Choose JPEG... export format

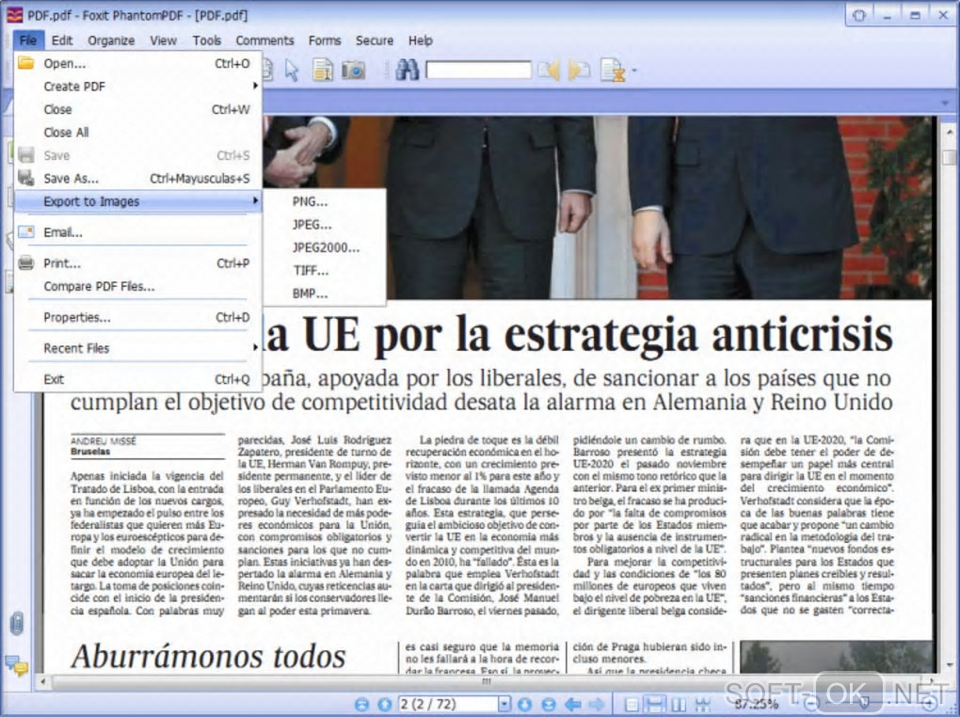tap(325, 225)
